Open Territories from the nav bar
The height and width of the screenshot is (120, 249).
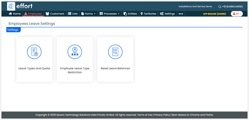[148, 14]
